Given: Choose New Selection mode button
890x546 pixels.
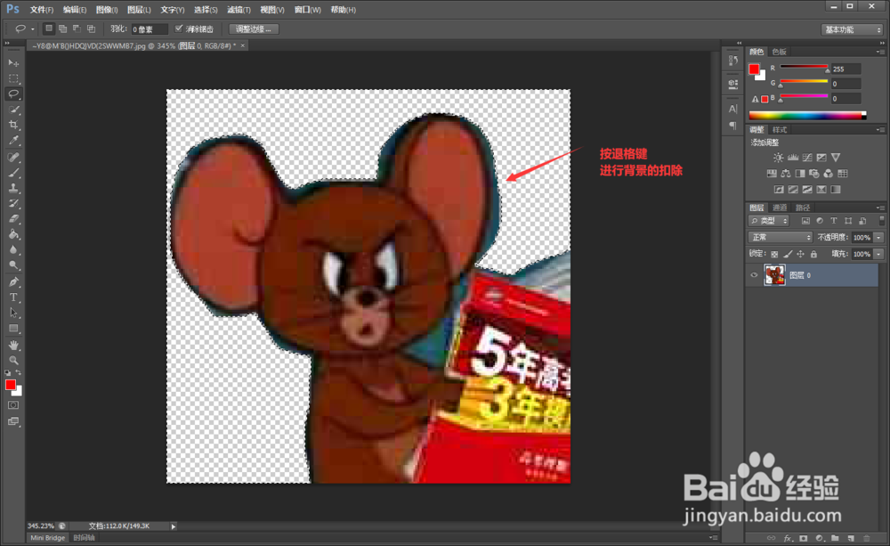Looking at the screenshot, I should click(x=49, y=29).
